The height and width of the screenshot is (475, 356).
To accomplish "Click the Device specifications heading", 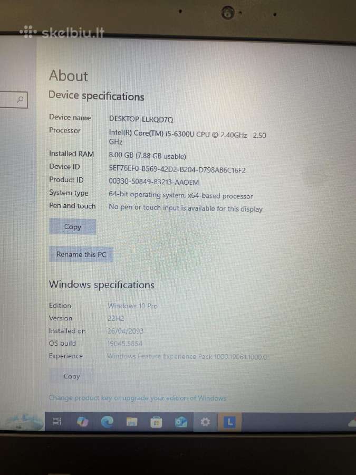I will pyautogui.click(x=97, y=96).
